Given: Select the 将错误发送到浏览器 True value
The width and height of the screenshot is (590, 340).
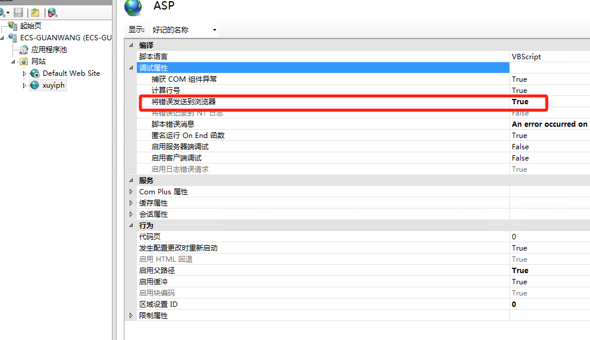Looking at the screenshot, I should [x=520, y=102].
